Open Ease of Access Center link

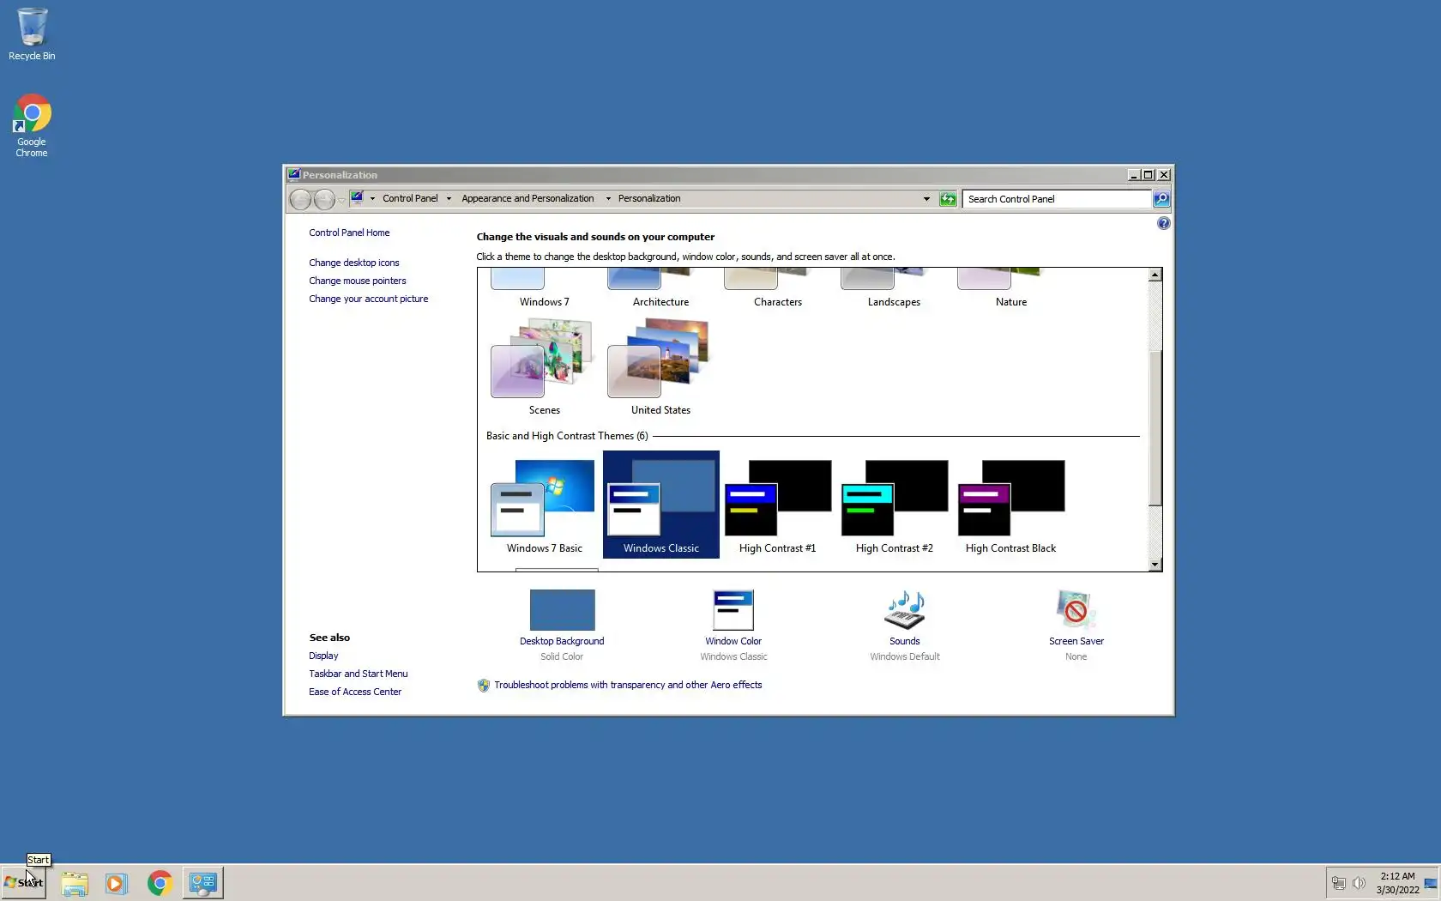pyautogui.click(x=355, y=692)
